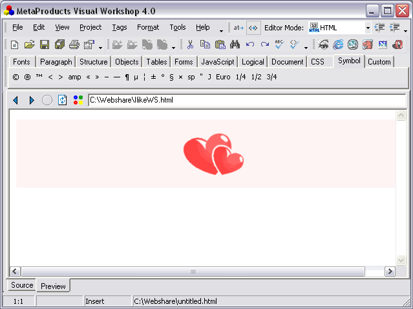This screenshot has height=309, width=413.
Task: Open the Editor Mode HTML dropdown
Action: (368, 28)
